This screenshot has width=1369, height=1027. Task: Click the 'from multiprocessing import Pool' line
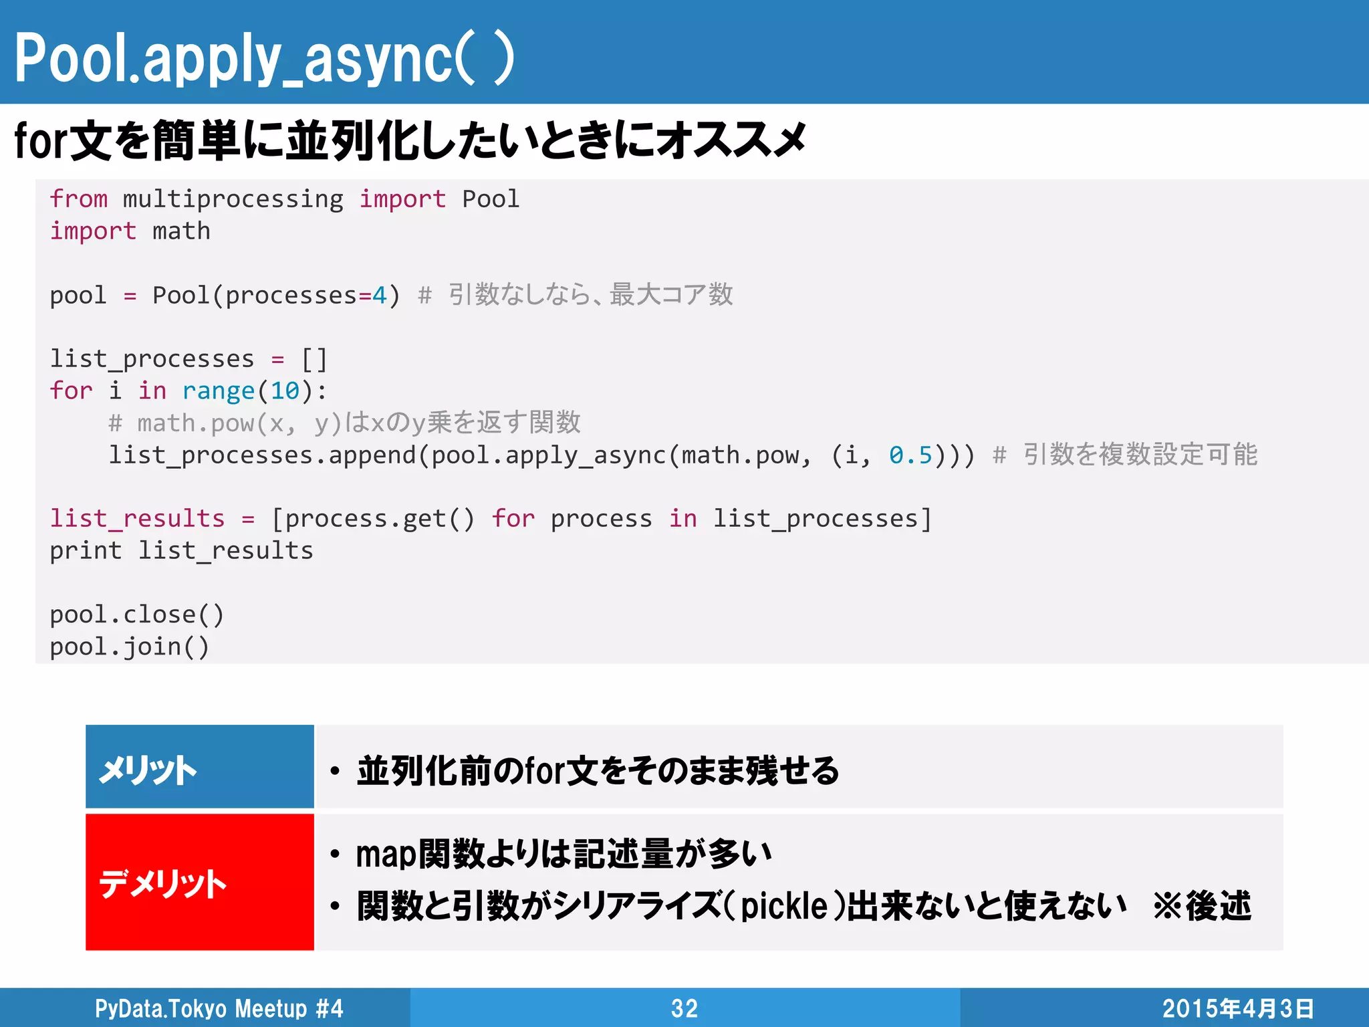[284, 199]
